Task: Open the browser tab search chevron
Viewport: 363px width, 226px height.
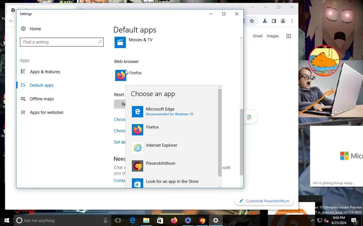Action: (253, 7)
